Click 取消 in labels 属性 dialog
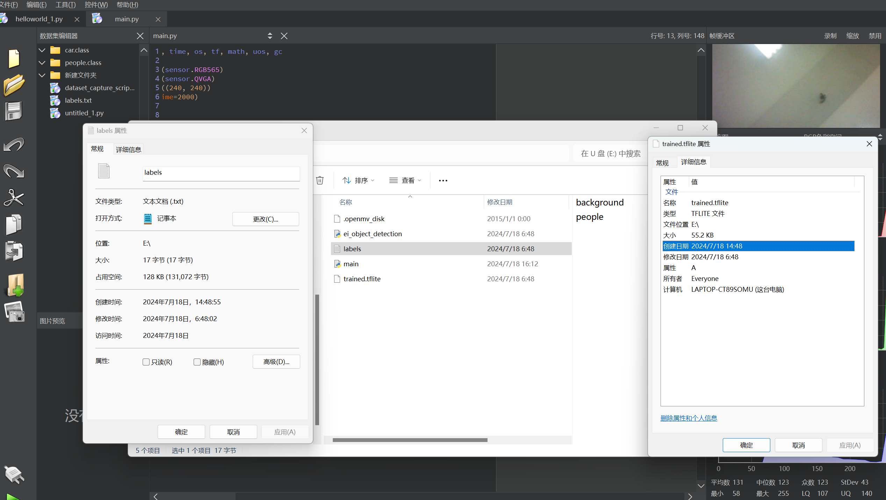The width and height of the screenshot is (886, 500). pos(233,432)
